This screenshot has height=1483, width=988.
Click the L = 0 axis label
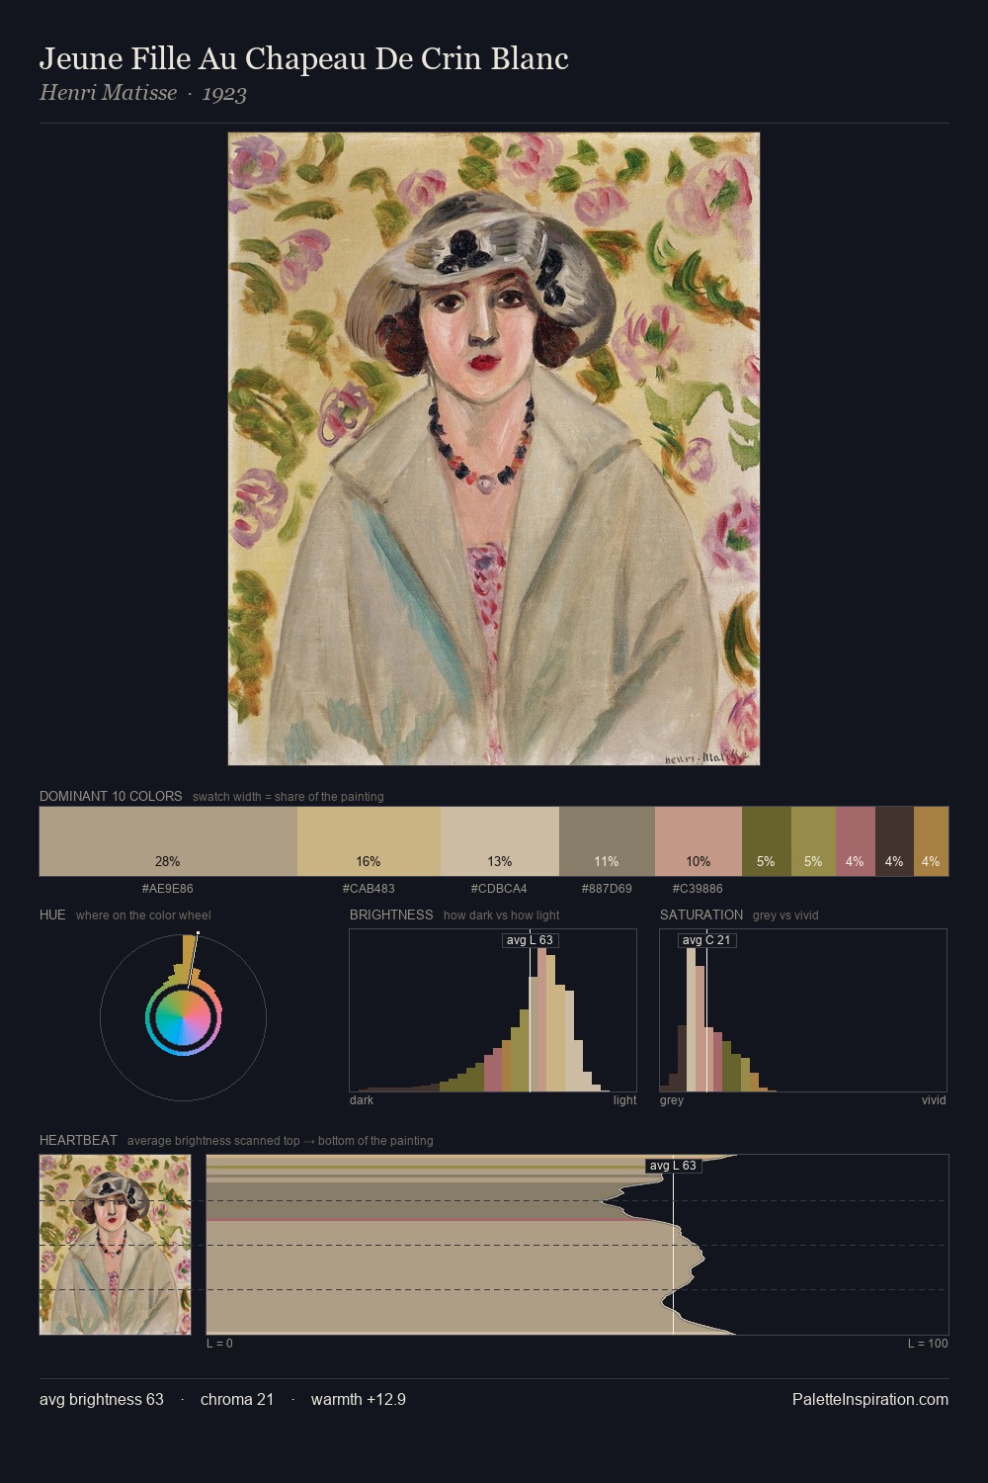coord(219,1344)
